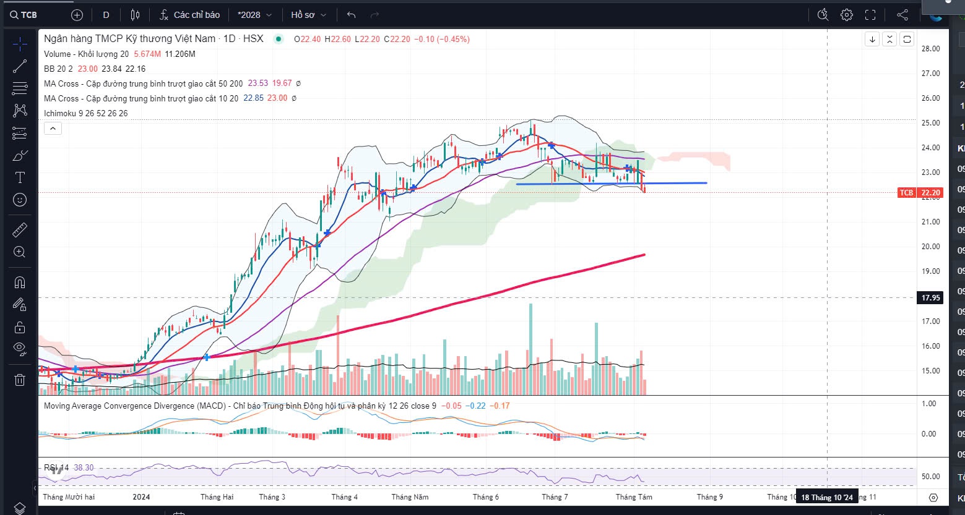The height and width of the screenshot is (515, 965).
Task: Open the quick search lightning icon
Action: tap(823, 15)
